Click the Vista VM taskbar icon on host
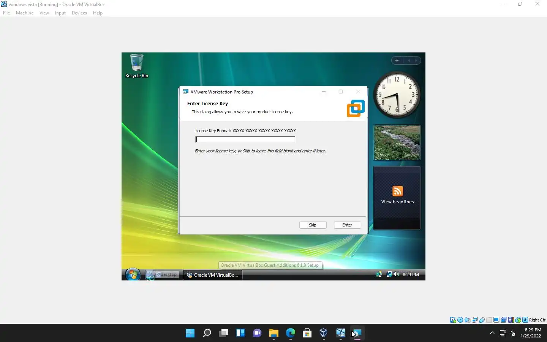This screenshot has height=342, width=547. (x=341, y=333)
